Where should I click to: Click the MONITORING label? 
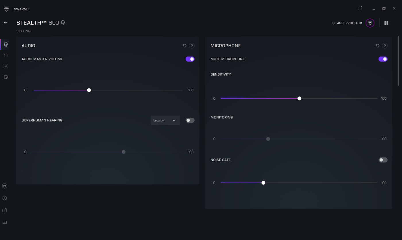(222, 117)
